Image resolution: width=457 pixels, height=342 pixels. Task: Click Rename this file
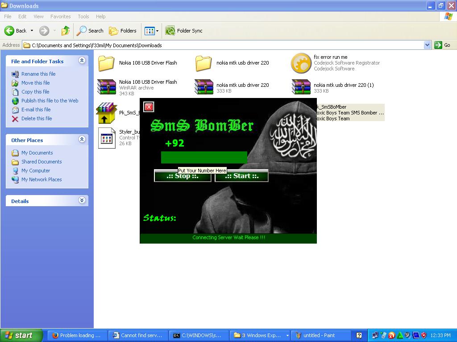pyautogui.click(x=38, y=74)
